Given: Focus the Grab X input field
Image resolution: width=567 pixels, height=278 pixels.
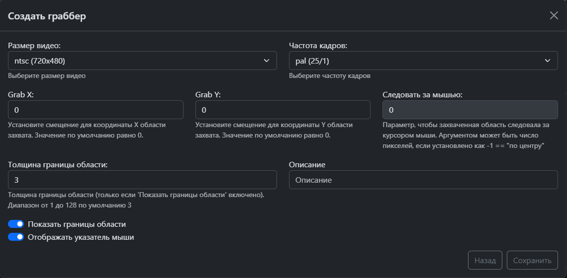Looking at the screenshot, I should [x=95, y=110].
